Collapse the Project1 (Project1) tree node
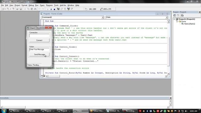Viewport: 201px width, 113px height. coord(174,19)
